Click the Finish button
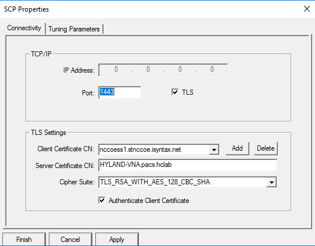The image size is (315, 246). [x=24, y=240]
